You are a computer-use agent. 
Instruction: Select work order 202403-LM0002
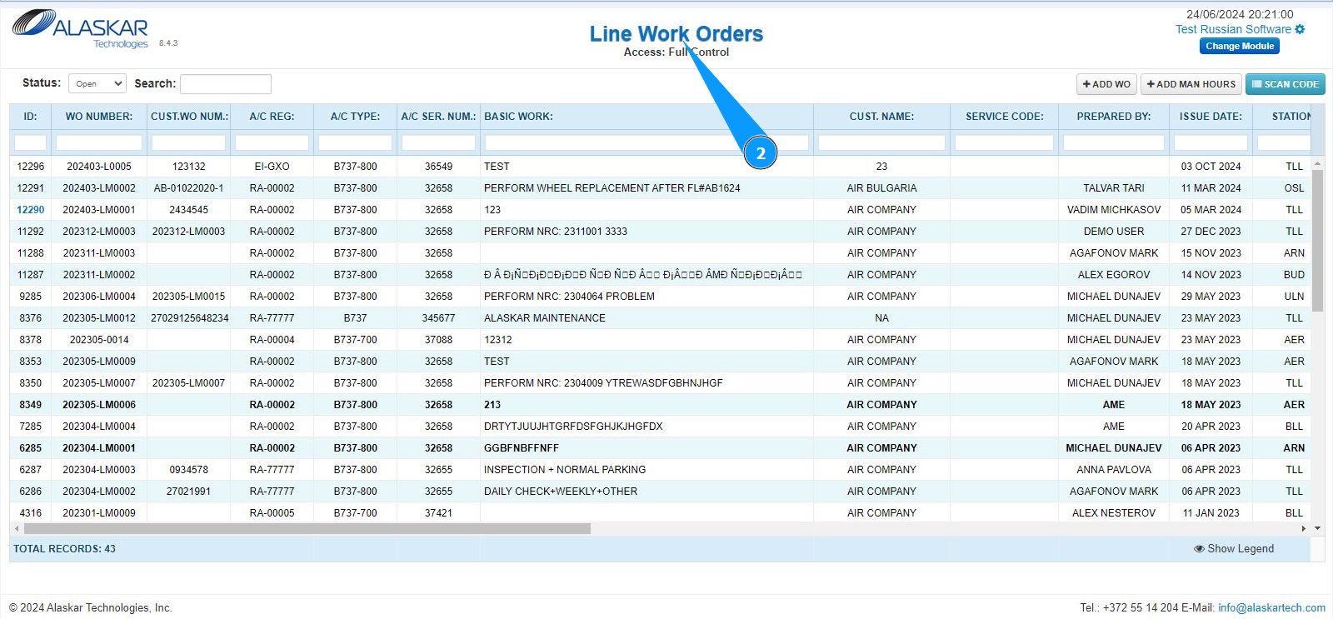click(x=99, y=188)
